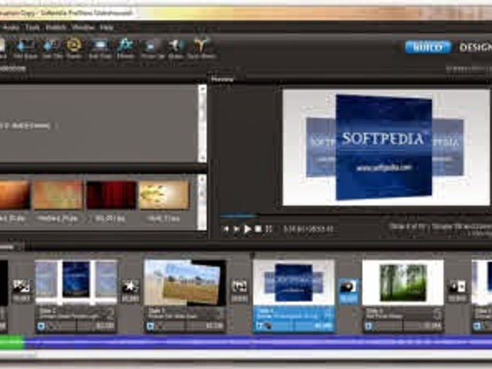Click the file list scrollbar down arrow
Viewport: 492px width, 369px height.
coord(203,225)
